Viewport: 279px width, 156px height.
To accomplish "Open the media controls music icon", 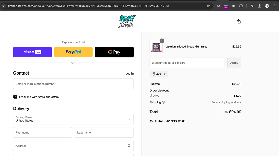I will pos(252,6).
